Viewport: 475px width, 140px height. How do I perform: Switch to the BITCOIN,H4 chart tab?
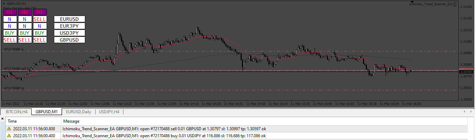coord(16,112)
